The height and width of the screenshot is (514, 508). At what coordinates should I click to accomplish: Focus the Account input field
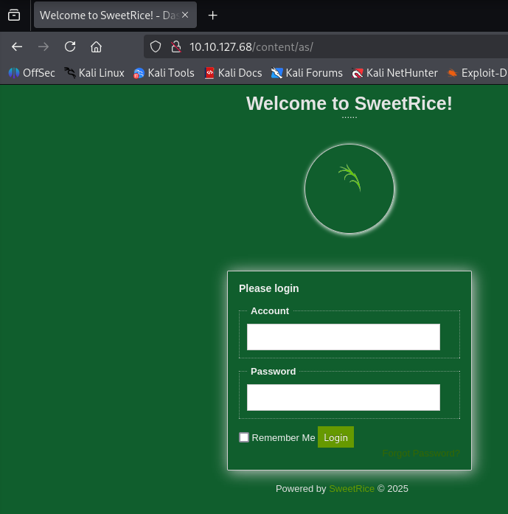pos(344,337)
